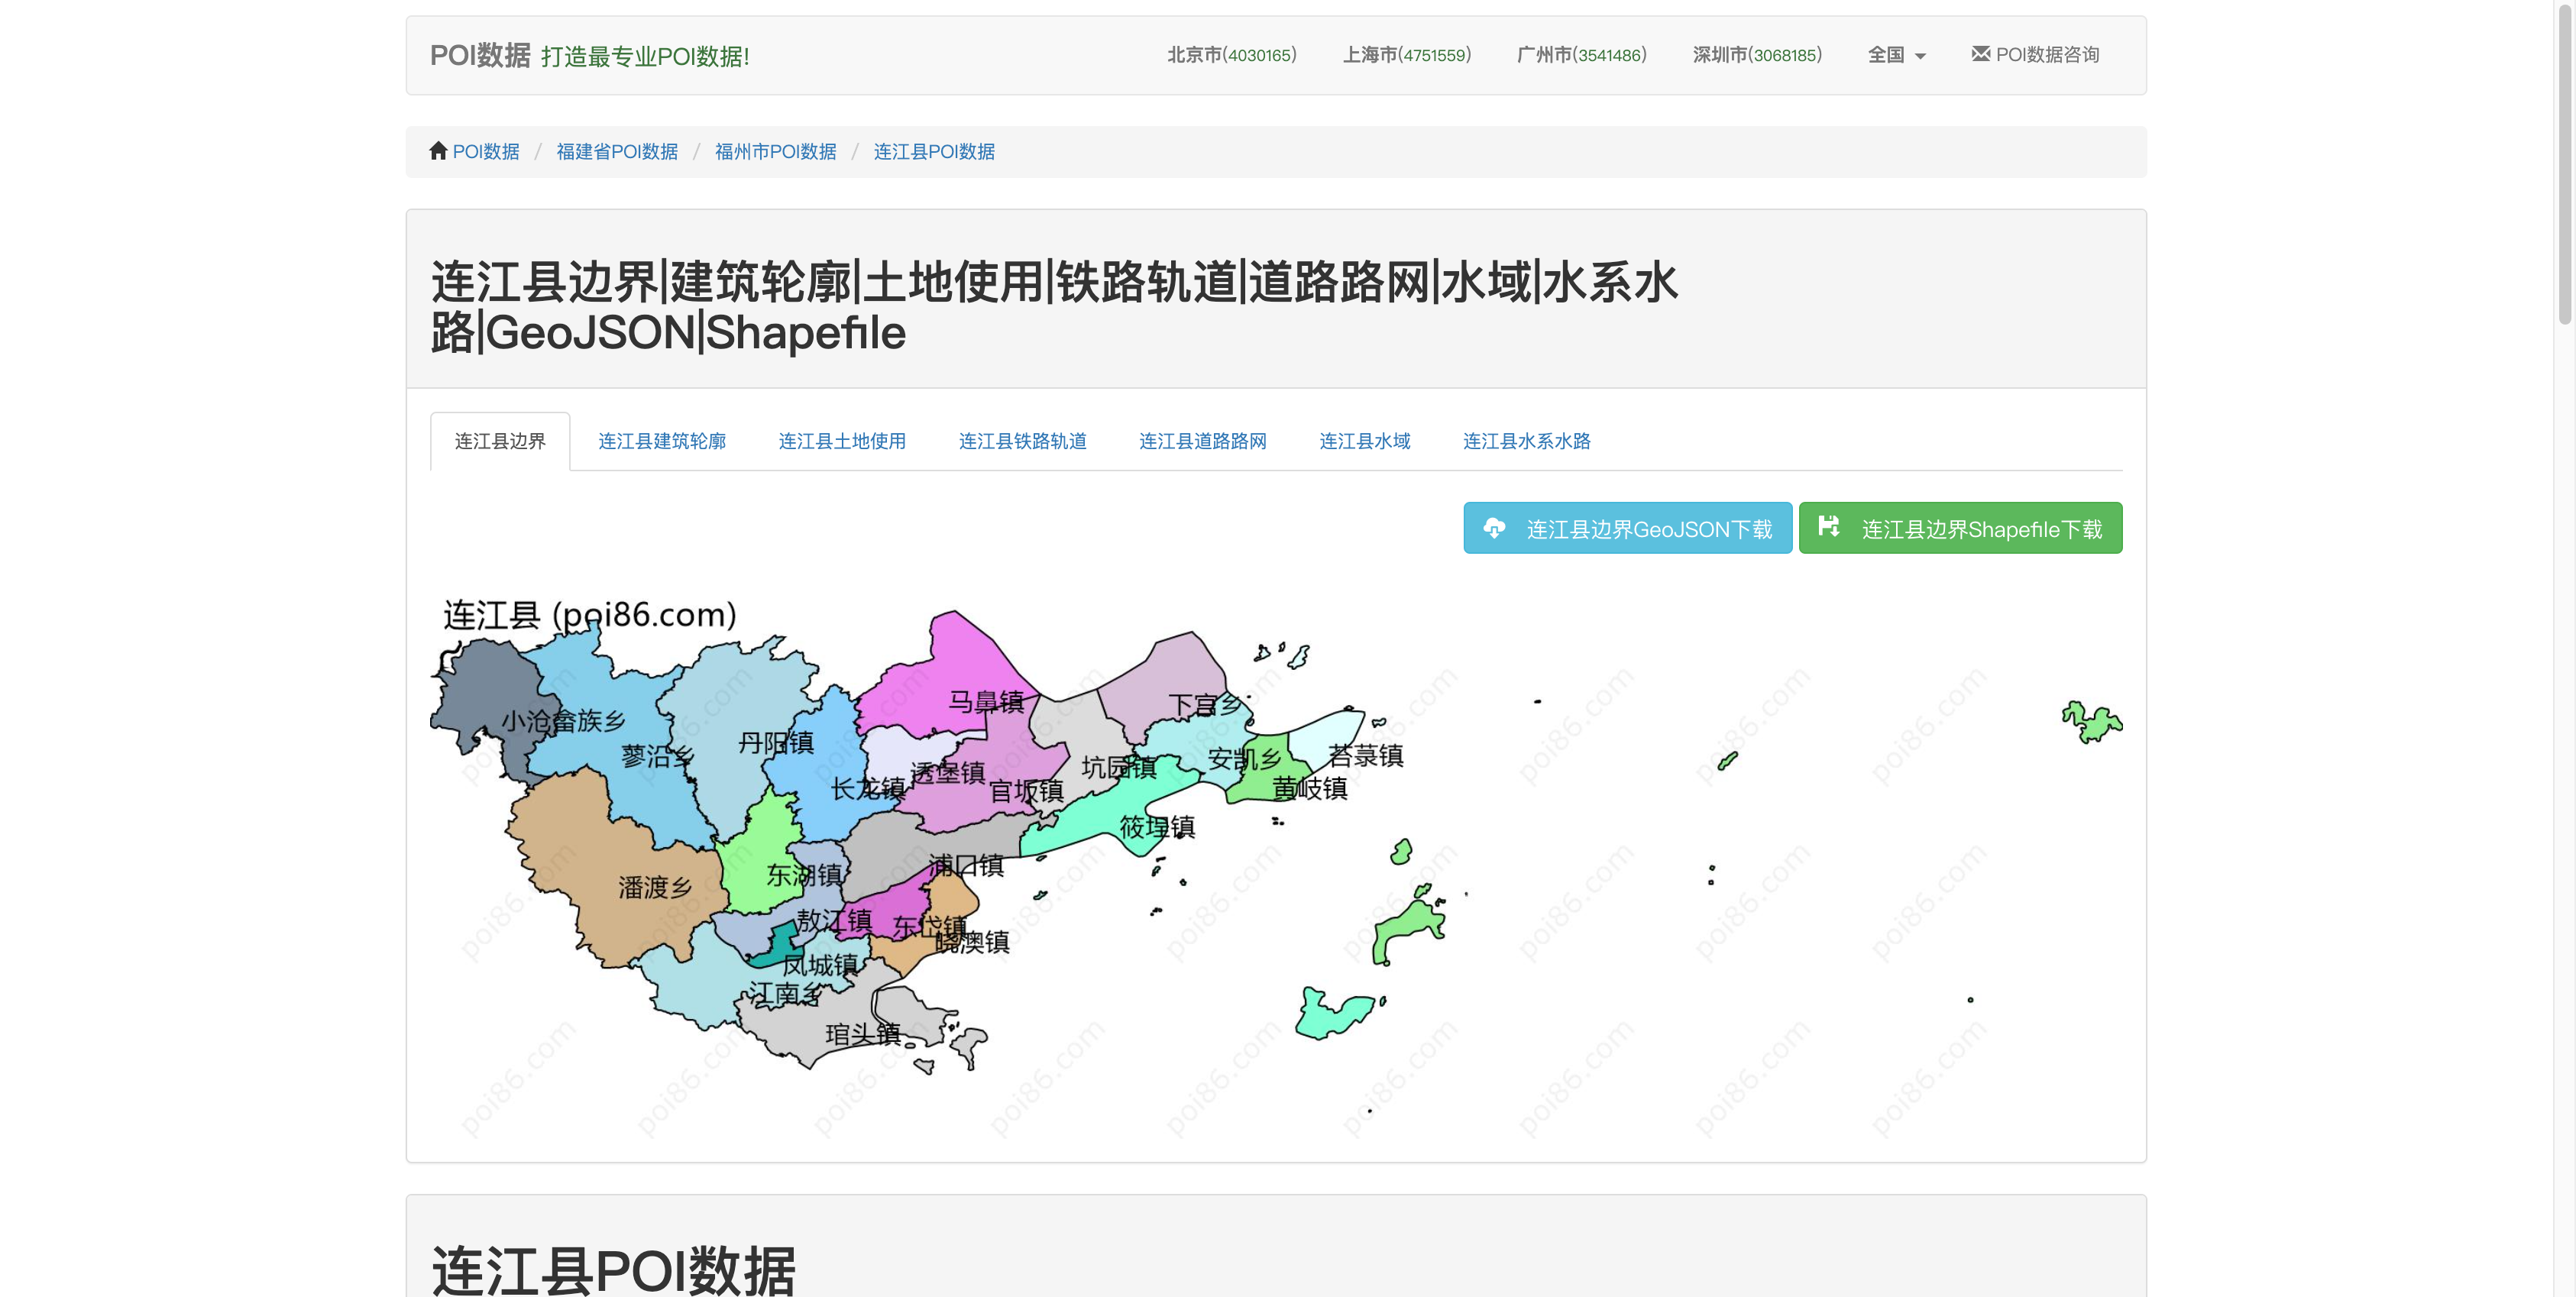Open the 连江县水域 tab
This screenshot has height=1297, width=2576.
point(1364,441)
